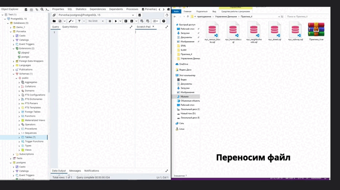Collapse the Porverka database node

(11, 31)
